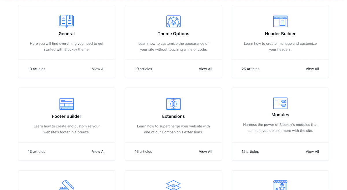Click the "13 articles" count text
The width and height of the screenshot is (347, 190).
[x=37, y=152]
